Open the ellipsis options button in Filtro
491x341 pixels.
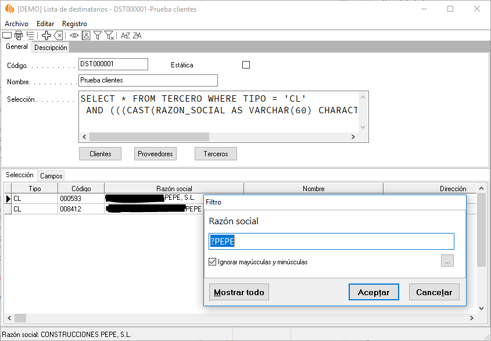pos(447,261)
